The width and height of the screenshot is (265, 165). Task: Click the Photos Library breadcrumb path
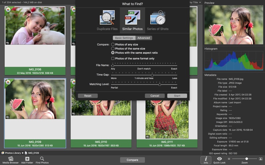(x=13, y=153)
